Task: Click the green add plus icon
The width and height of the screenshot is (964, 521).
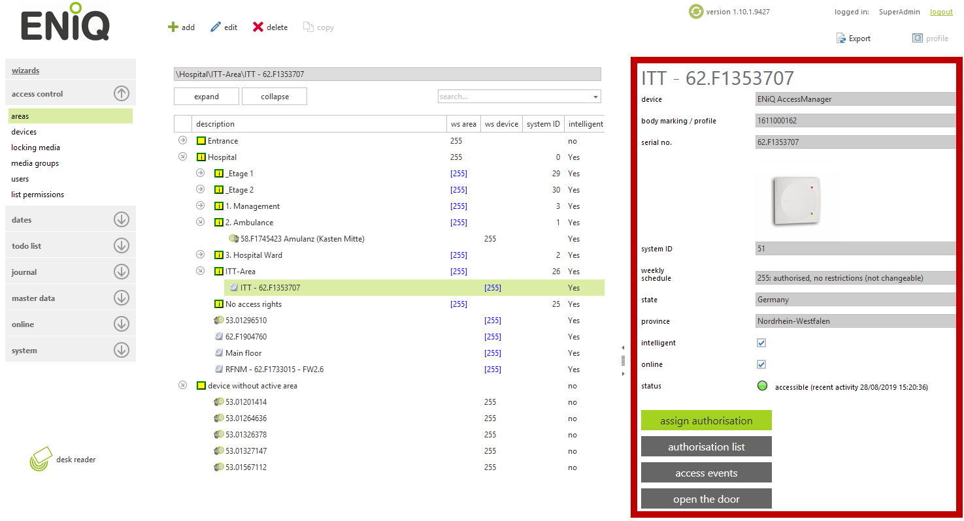Action: tap(173, 27)
